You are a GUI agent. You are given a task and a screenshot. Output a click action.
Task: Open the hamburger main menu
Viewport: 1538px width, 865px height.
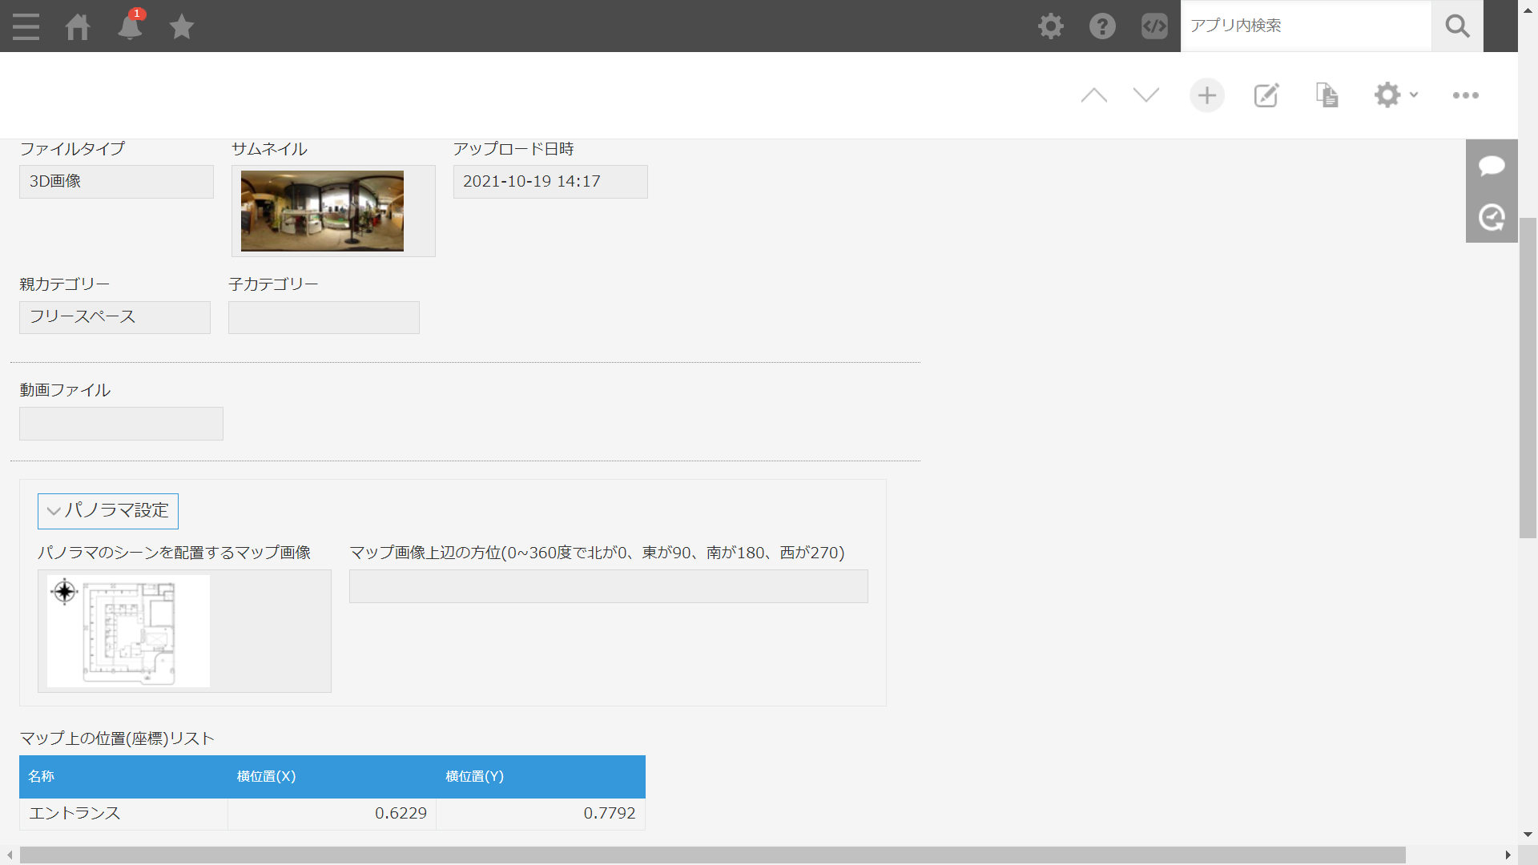(26, 26)
